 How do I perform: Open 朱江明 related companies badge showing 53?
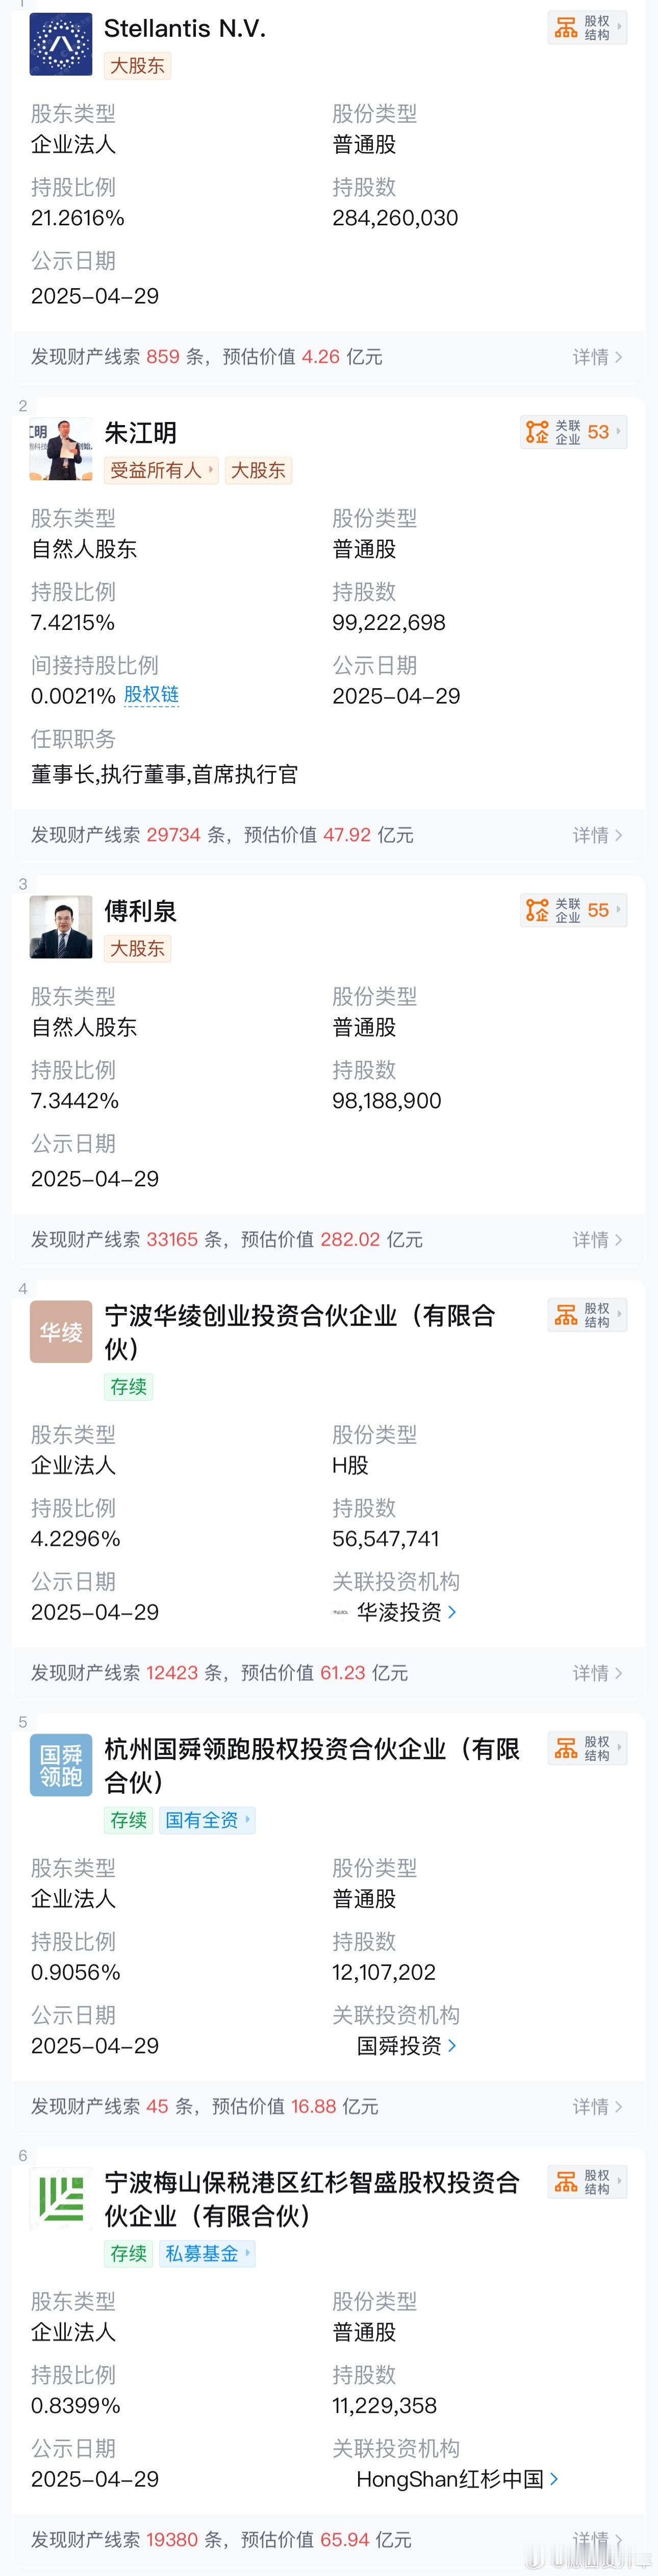(573, 432)
